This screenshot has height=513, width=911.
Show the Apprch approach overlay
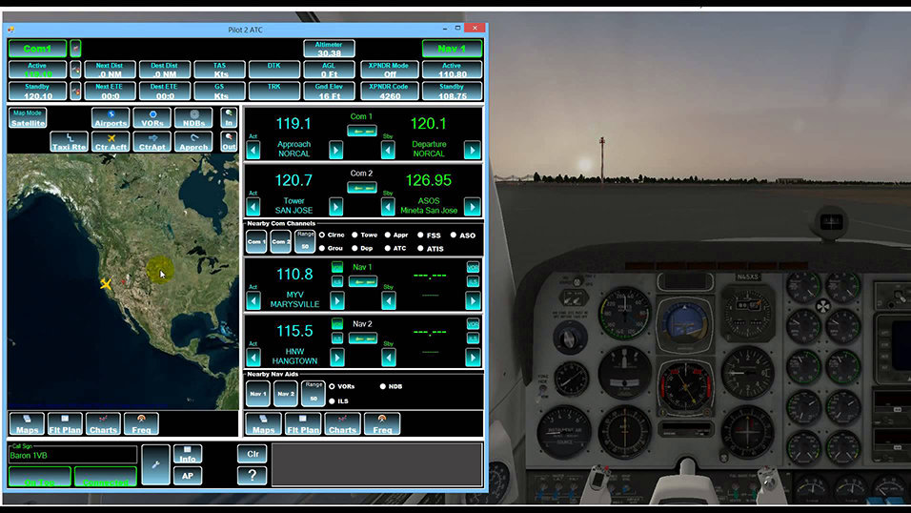coord(193,141)
